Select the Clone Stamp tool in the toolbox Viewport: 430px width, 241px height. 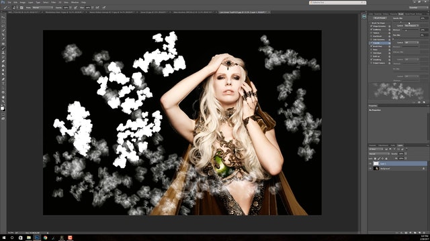coord(3,52)
